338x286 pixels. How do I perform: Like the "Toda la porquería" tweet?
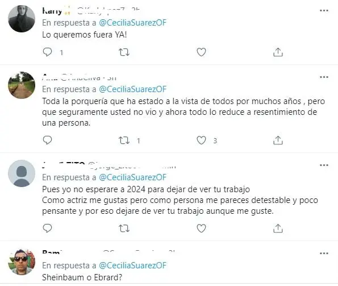point(201,140)
